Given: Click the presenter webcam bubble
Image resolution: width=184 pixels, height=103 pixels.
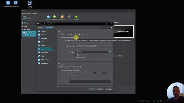Looking at the screenshot, I should point(176,91).
